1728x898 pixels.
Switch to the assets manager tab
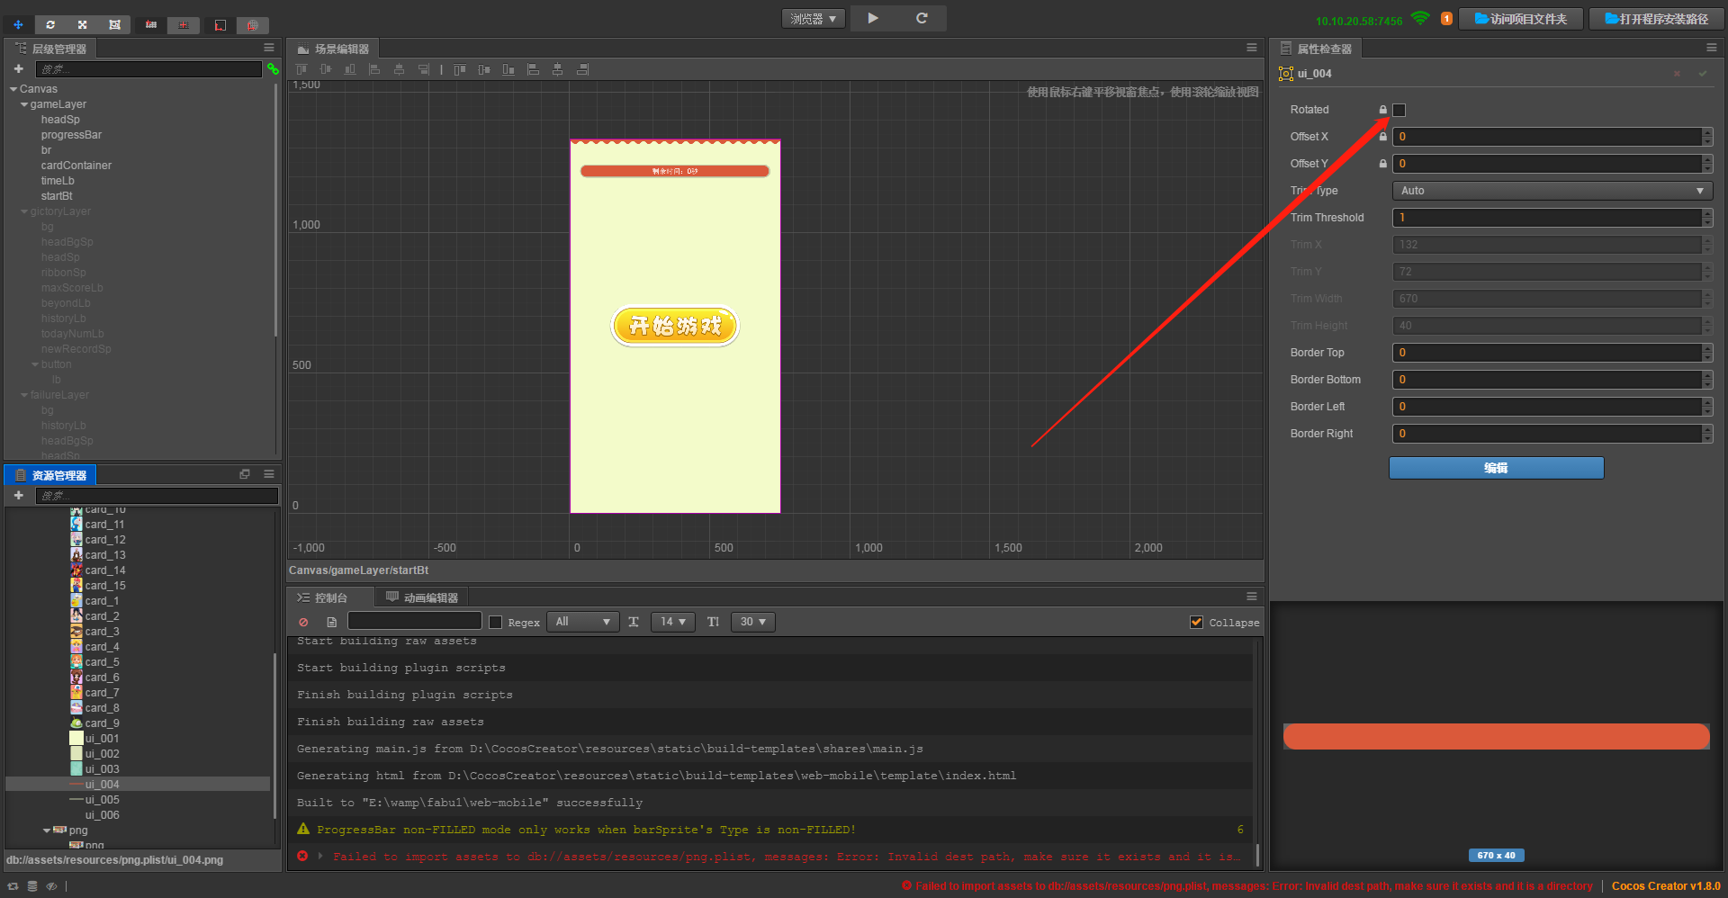(51, 475)
